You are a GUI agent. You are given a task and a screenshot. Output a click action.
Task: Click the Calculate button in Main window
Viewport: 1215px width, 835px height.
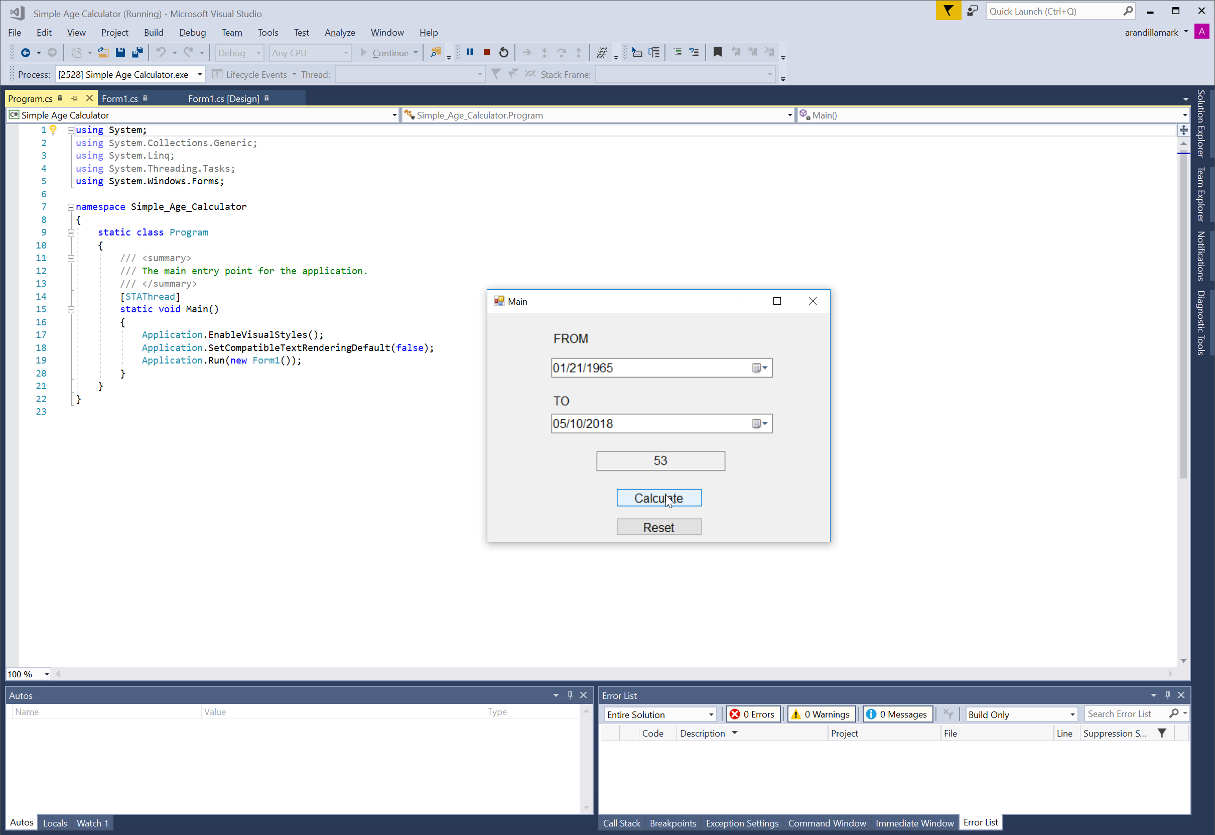tap(659, 498)
